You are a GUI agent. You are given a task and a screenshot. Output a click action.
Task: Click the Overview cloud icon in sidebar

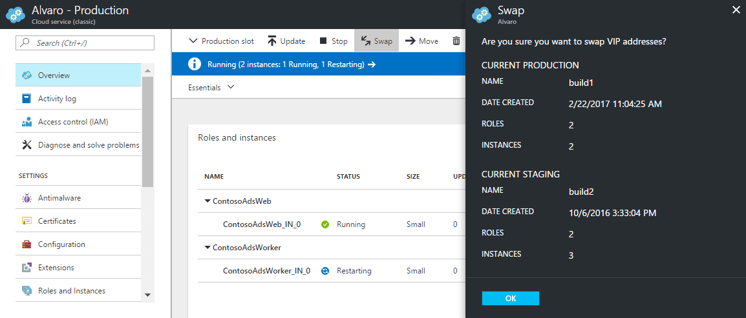[x=27, y=75]
